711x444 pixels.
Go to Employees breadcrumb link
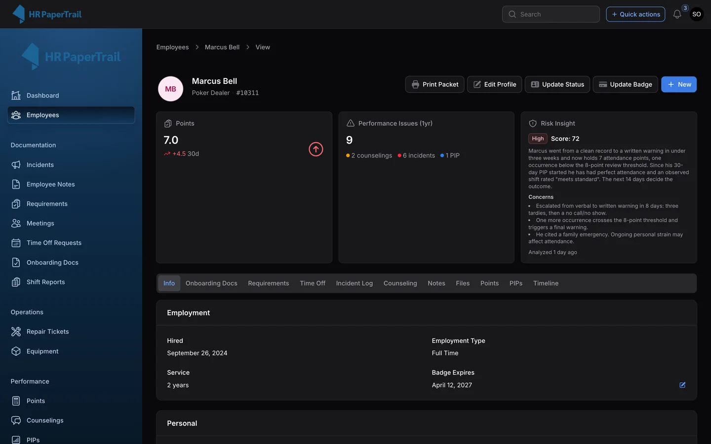click(173, 47)
